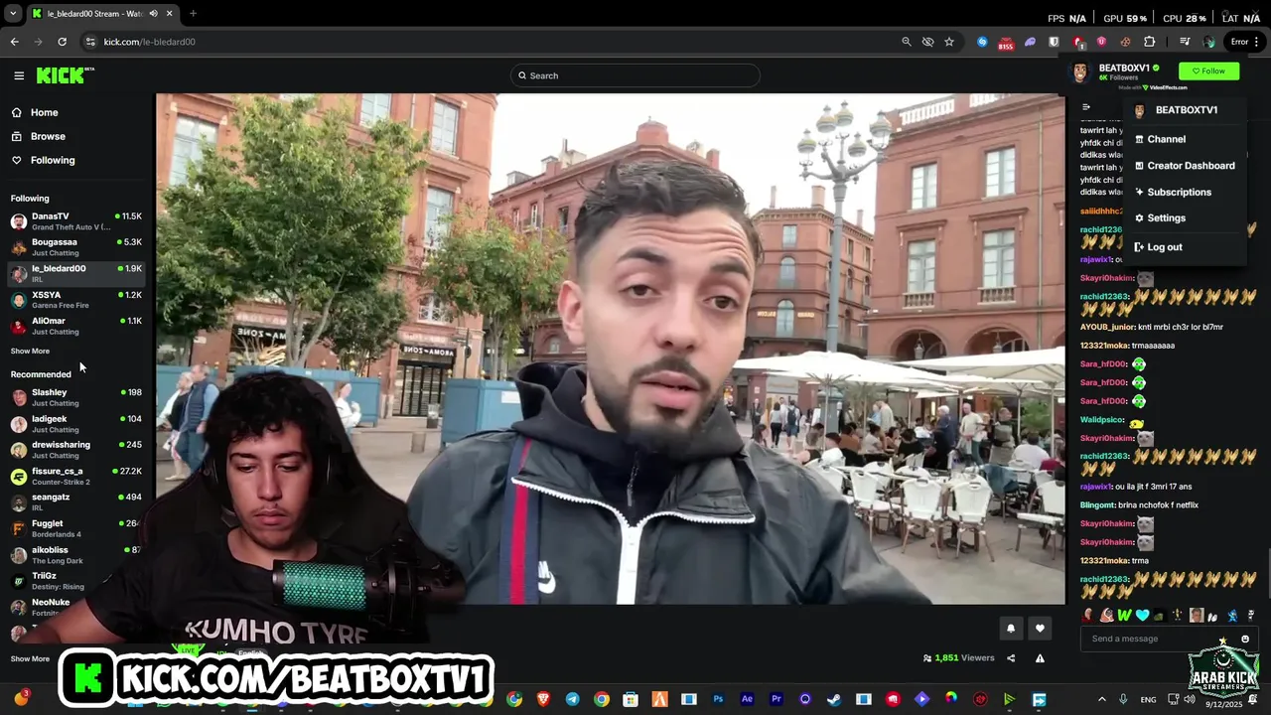Open NeoNuke recommended channel

(x=76, y=607)
